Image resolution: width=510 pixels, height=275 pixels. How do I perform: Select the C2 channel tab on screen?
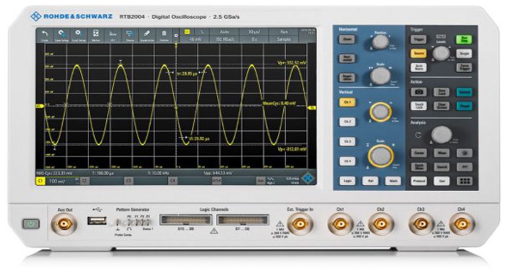coord(85,180)
